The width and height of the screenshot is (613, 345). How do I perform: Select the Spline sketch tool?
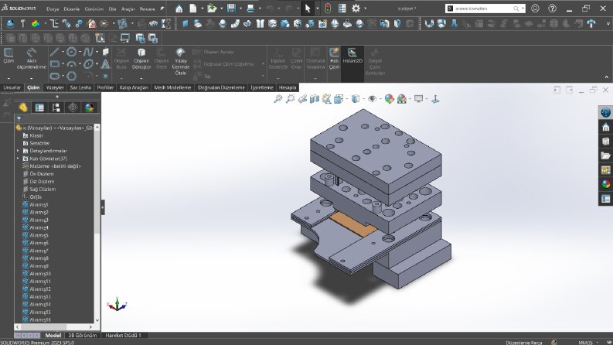(x=88, y=52)
